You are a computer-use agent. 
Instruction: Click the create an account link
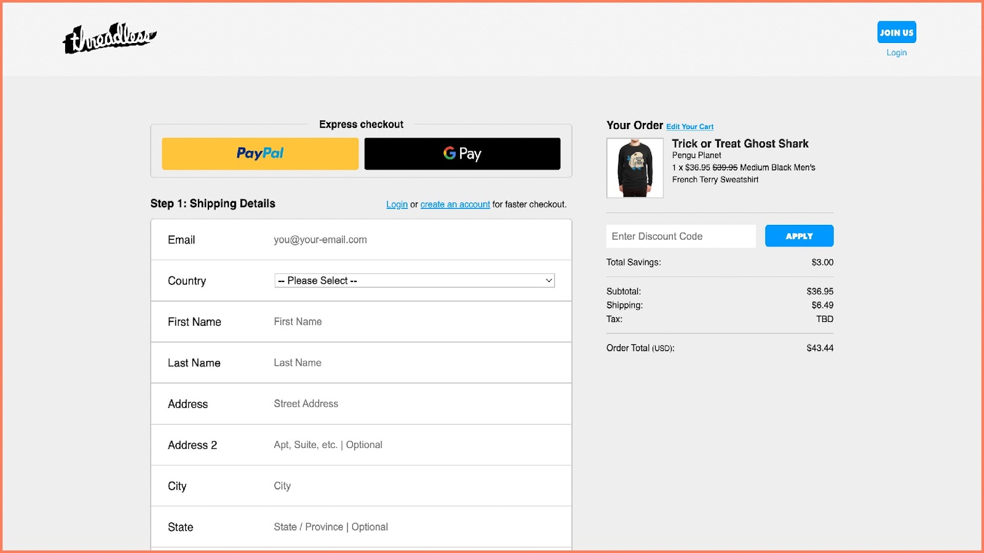pyautogui.click(x=454, y=204)
